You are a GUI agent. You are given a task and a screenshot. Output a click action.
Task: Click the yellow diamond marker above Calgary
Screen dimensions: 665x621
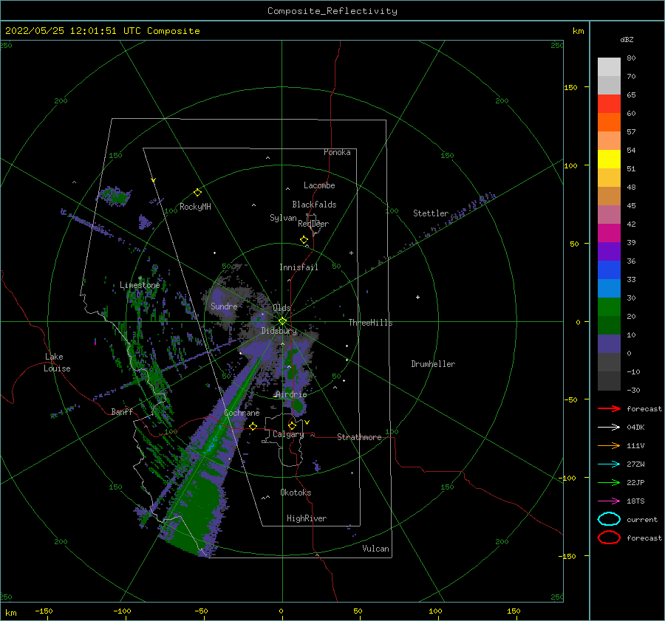coord(292,425)
